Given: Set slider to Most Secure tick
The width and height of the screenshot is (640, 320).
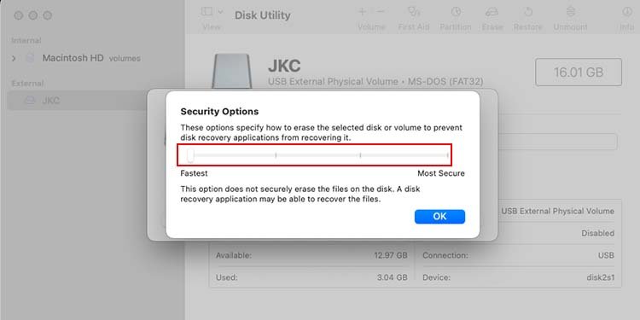Looking at the screenshot, I should tap(448, 155).
